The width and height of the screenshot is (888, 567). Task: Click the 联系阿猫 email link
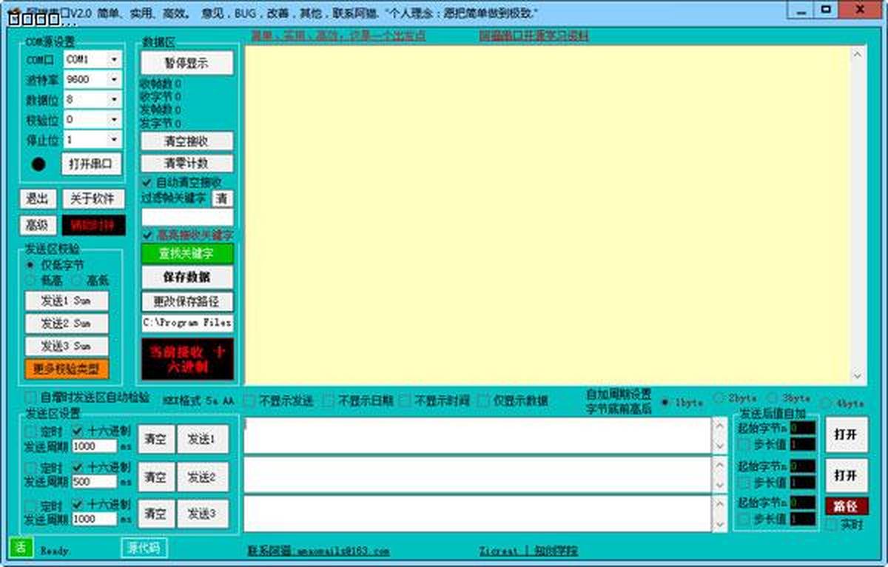pos(318,551)
